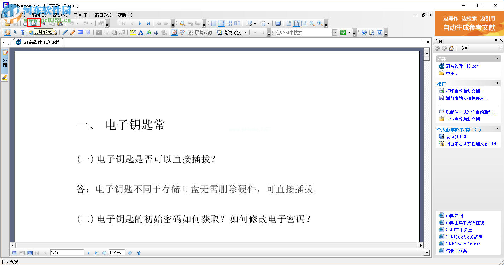Screen dimensions: 504x265
Task: Jump to last page in top toolbar
Action: click(x=148, y=24)
